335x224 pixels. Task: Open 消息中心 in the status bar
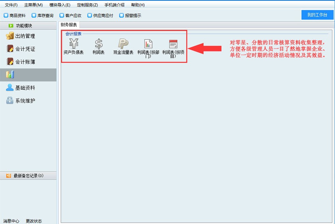(11, 221)
